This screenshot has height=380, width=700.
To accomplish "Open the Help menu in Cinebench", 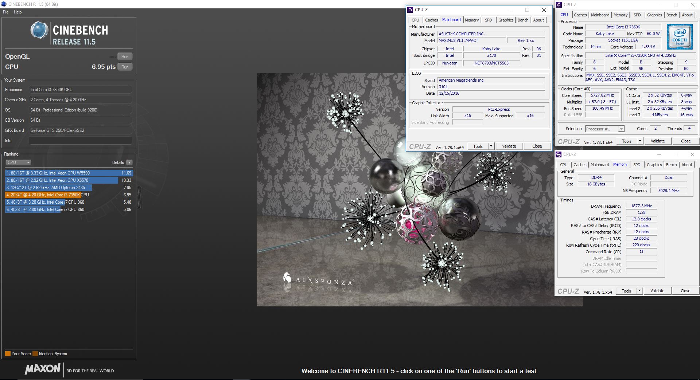I will (17, 12).
